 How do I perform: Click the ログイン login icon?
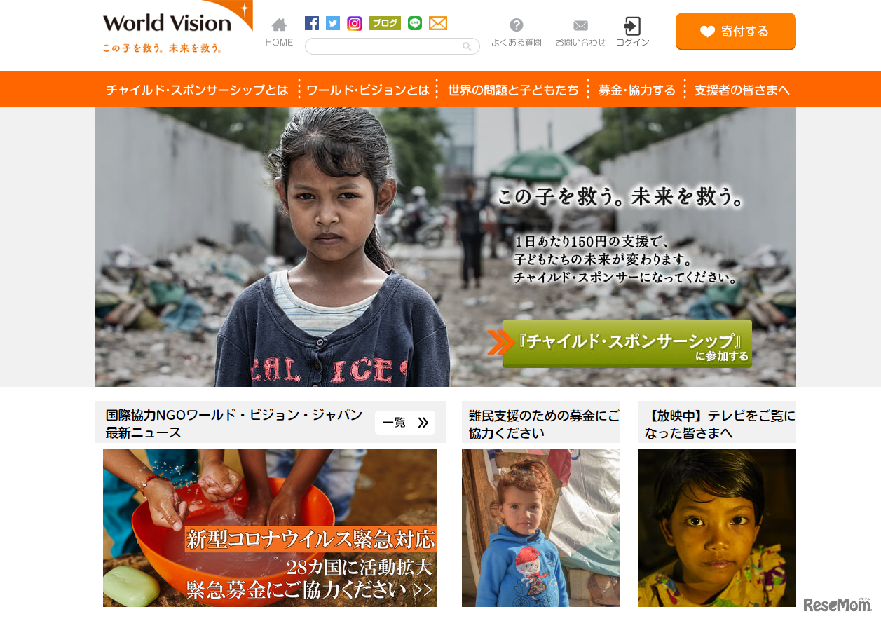pos(632,27)
